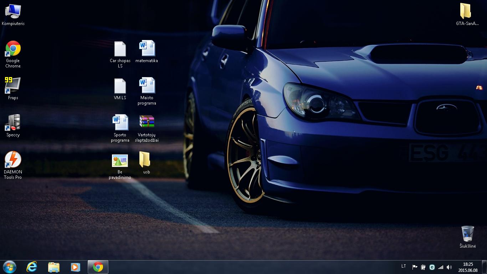Select the GTA-SanA... folder

coord(467,14)
